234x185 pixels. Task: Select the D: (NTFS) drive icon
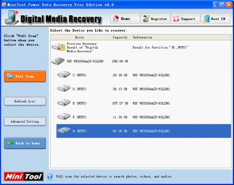64,88
